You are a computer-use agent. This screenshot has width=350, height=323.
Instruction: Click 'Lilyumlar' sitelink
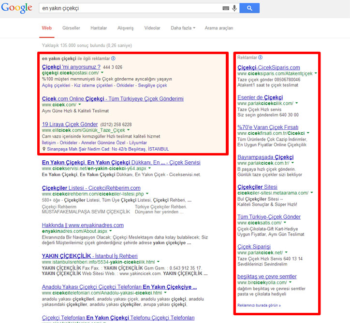tap(138, 142)
